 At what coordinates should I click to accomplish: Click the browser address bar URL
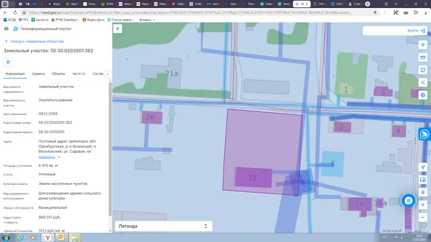[190, 13]
